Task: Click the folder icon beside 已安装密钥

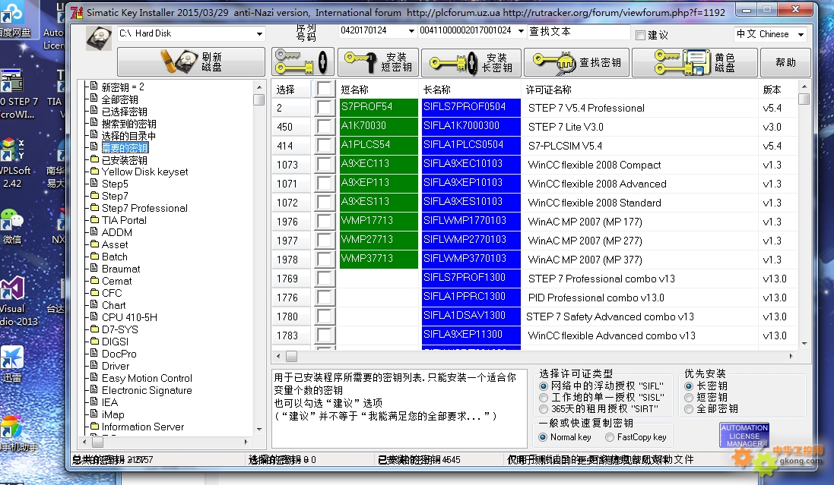Action: [x=95, y=159]
